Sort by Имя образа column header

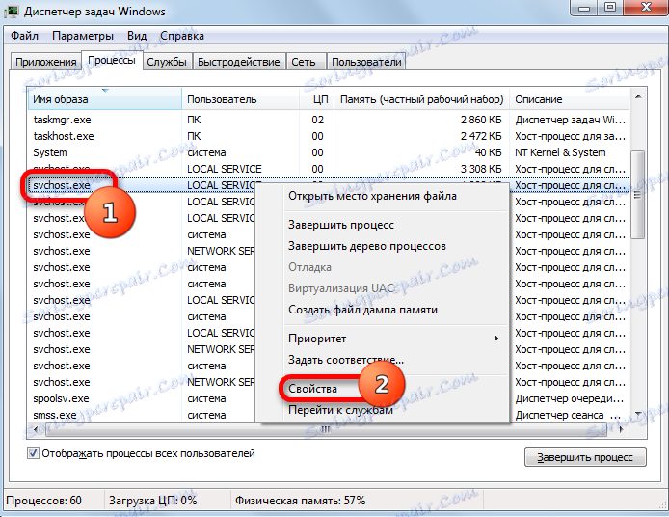point(104,99)
